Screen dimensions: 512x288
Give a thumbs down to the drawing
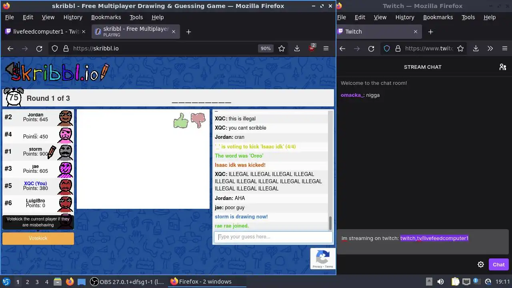[x=198, y=120]
